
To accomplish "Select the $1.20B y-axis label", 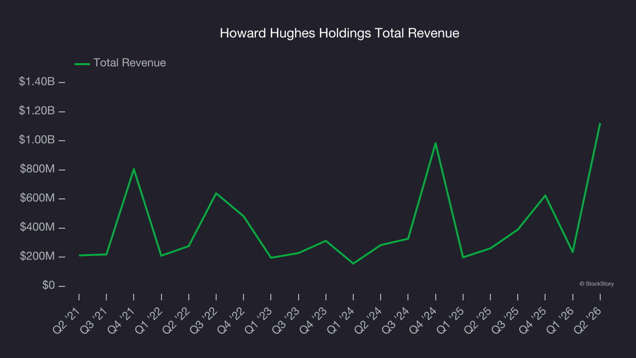I will [37, 111].
